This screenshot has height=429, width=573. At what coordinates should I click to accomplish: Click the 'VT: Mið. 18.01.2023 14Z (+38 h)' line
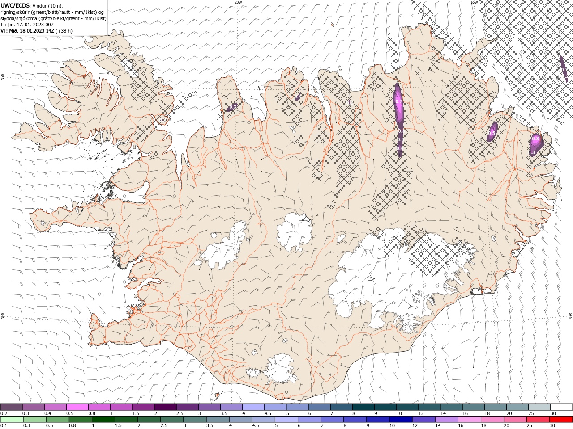37,31
